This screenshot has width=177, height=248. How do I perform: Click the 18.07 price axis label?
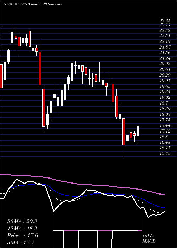[165, 114]
